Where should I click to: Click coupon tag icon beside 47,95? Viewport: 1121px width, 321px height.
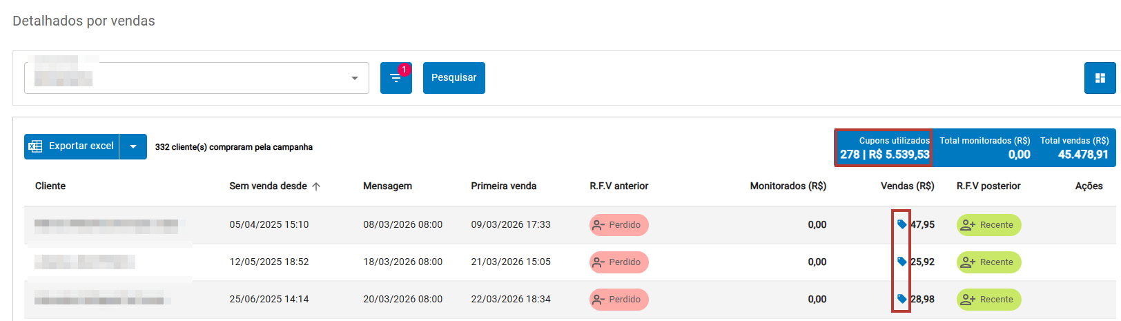click(901, 224)
